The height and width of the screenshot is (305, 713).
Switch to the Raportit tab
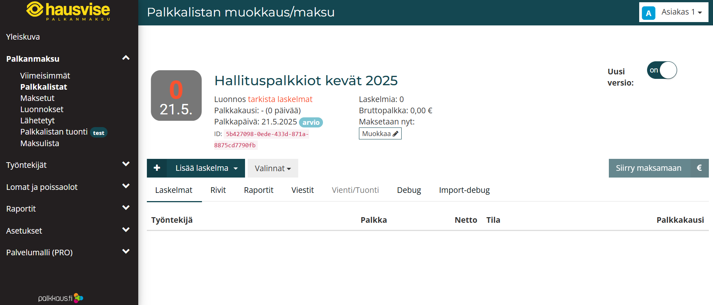click(x=259, y=190)
